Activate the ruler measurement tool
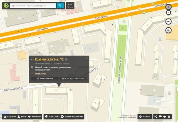This screenshot has width=178, height=122. (x=168, y=22)
